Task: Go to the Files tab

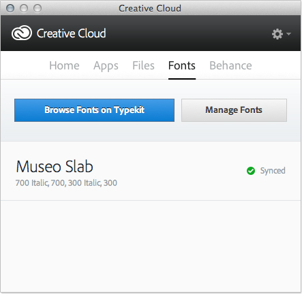Action: click(x=143, y=65)
